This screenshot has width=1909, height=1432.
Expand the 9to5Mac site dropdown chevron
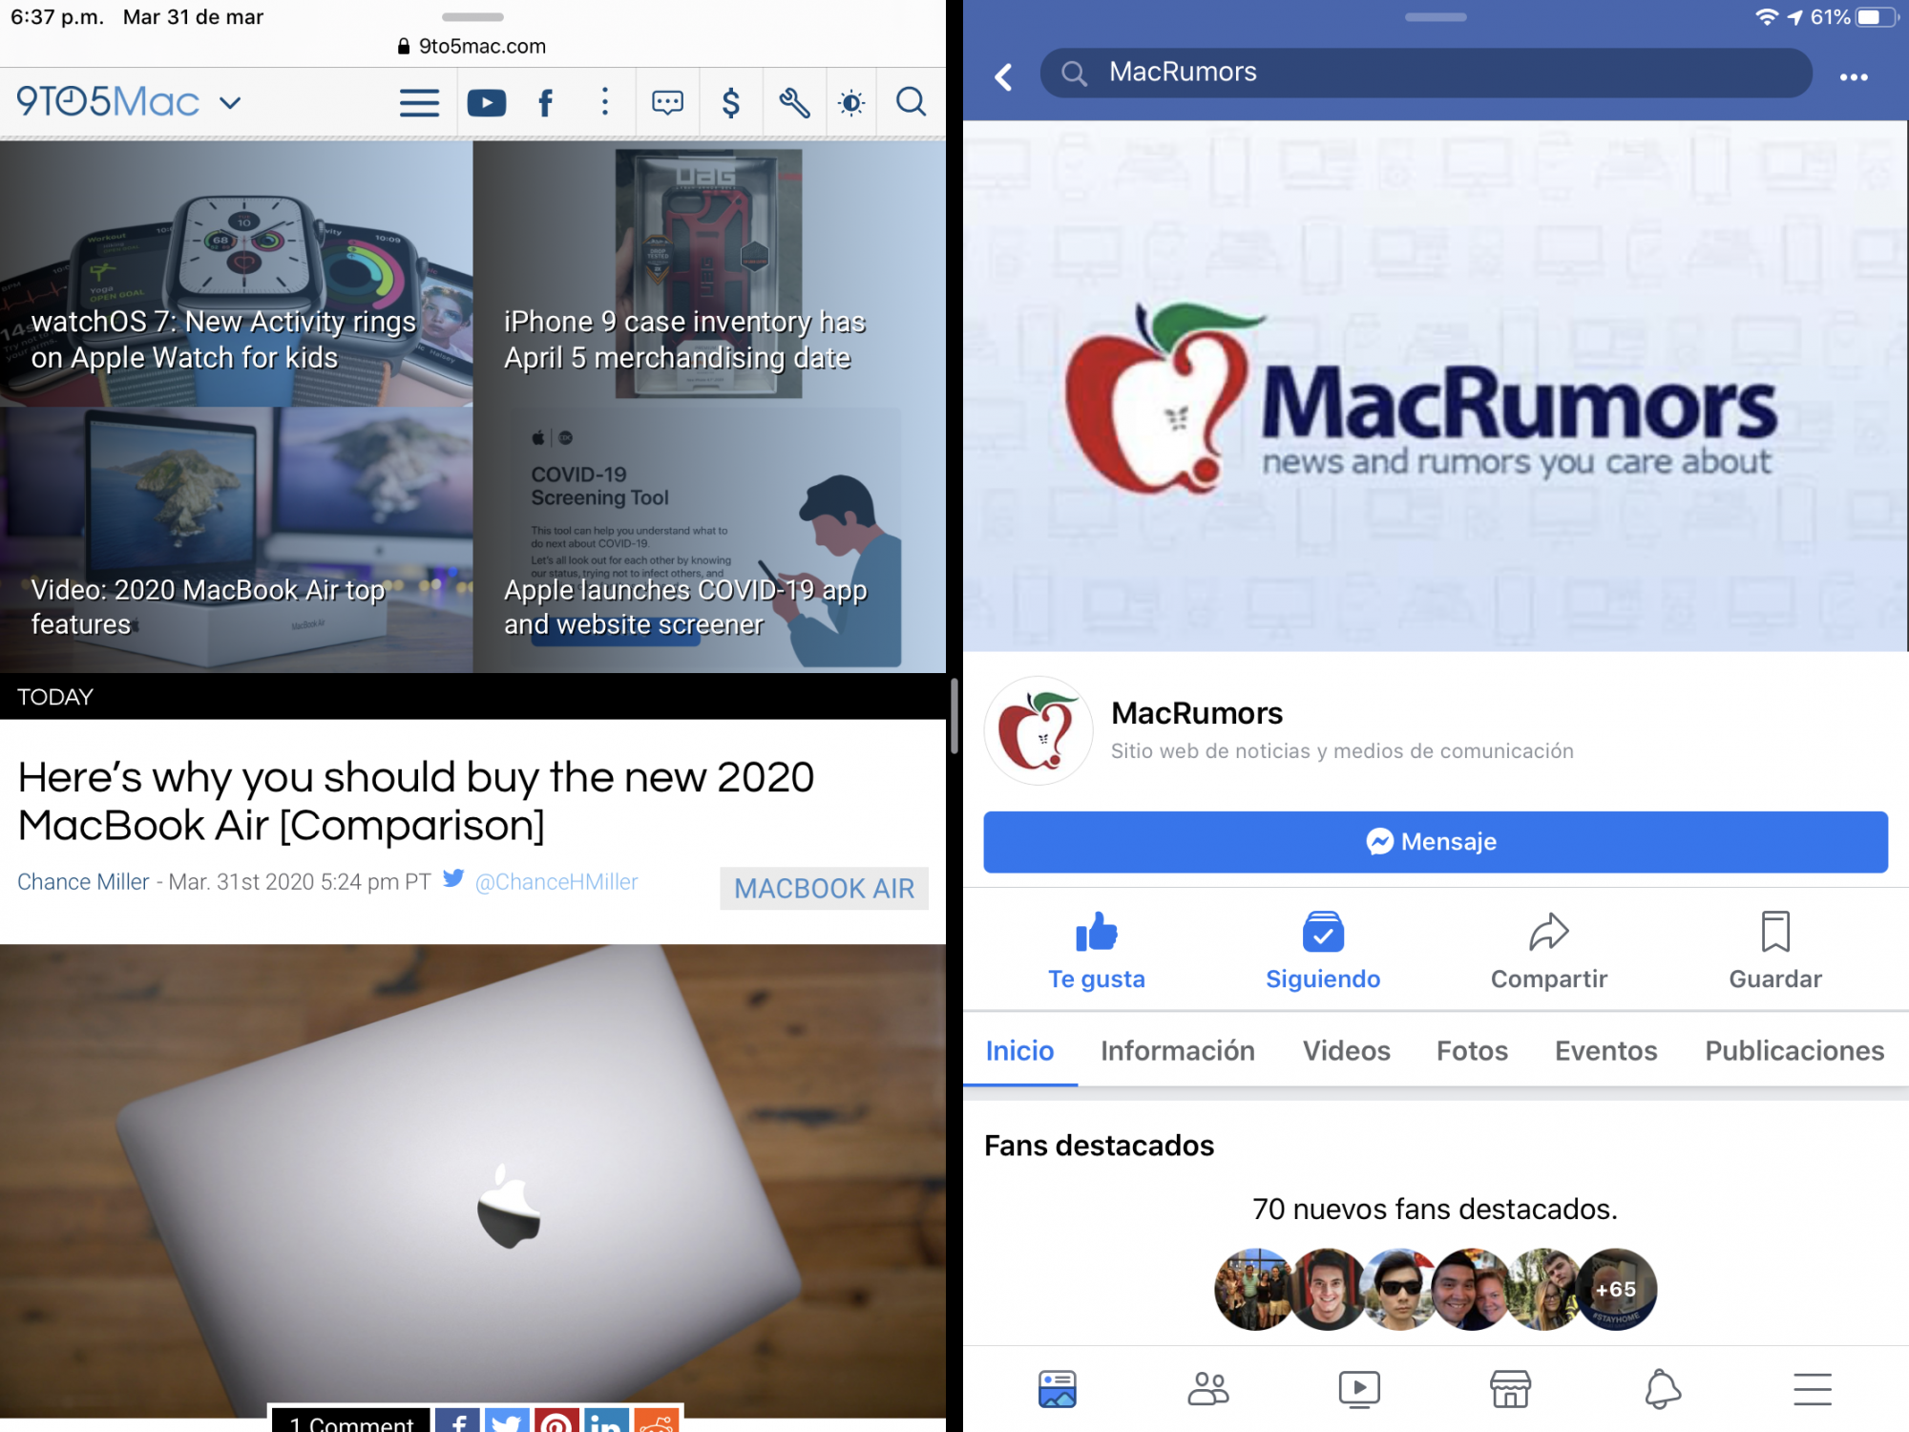(x=230, y=102)
